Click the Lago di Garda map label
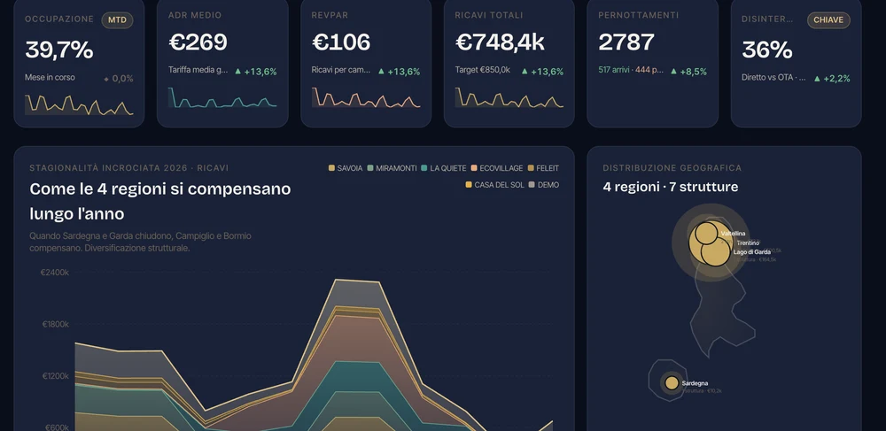Viewport: 886px width, 431px height. (x=752, y=252)
